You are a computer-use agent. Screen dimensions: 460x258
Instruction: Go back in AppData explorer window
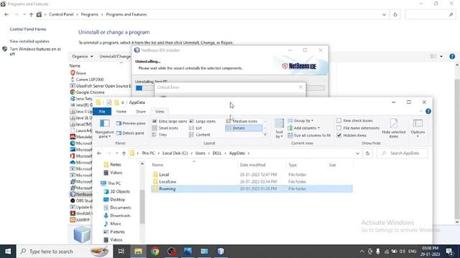[99, 153]
